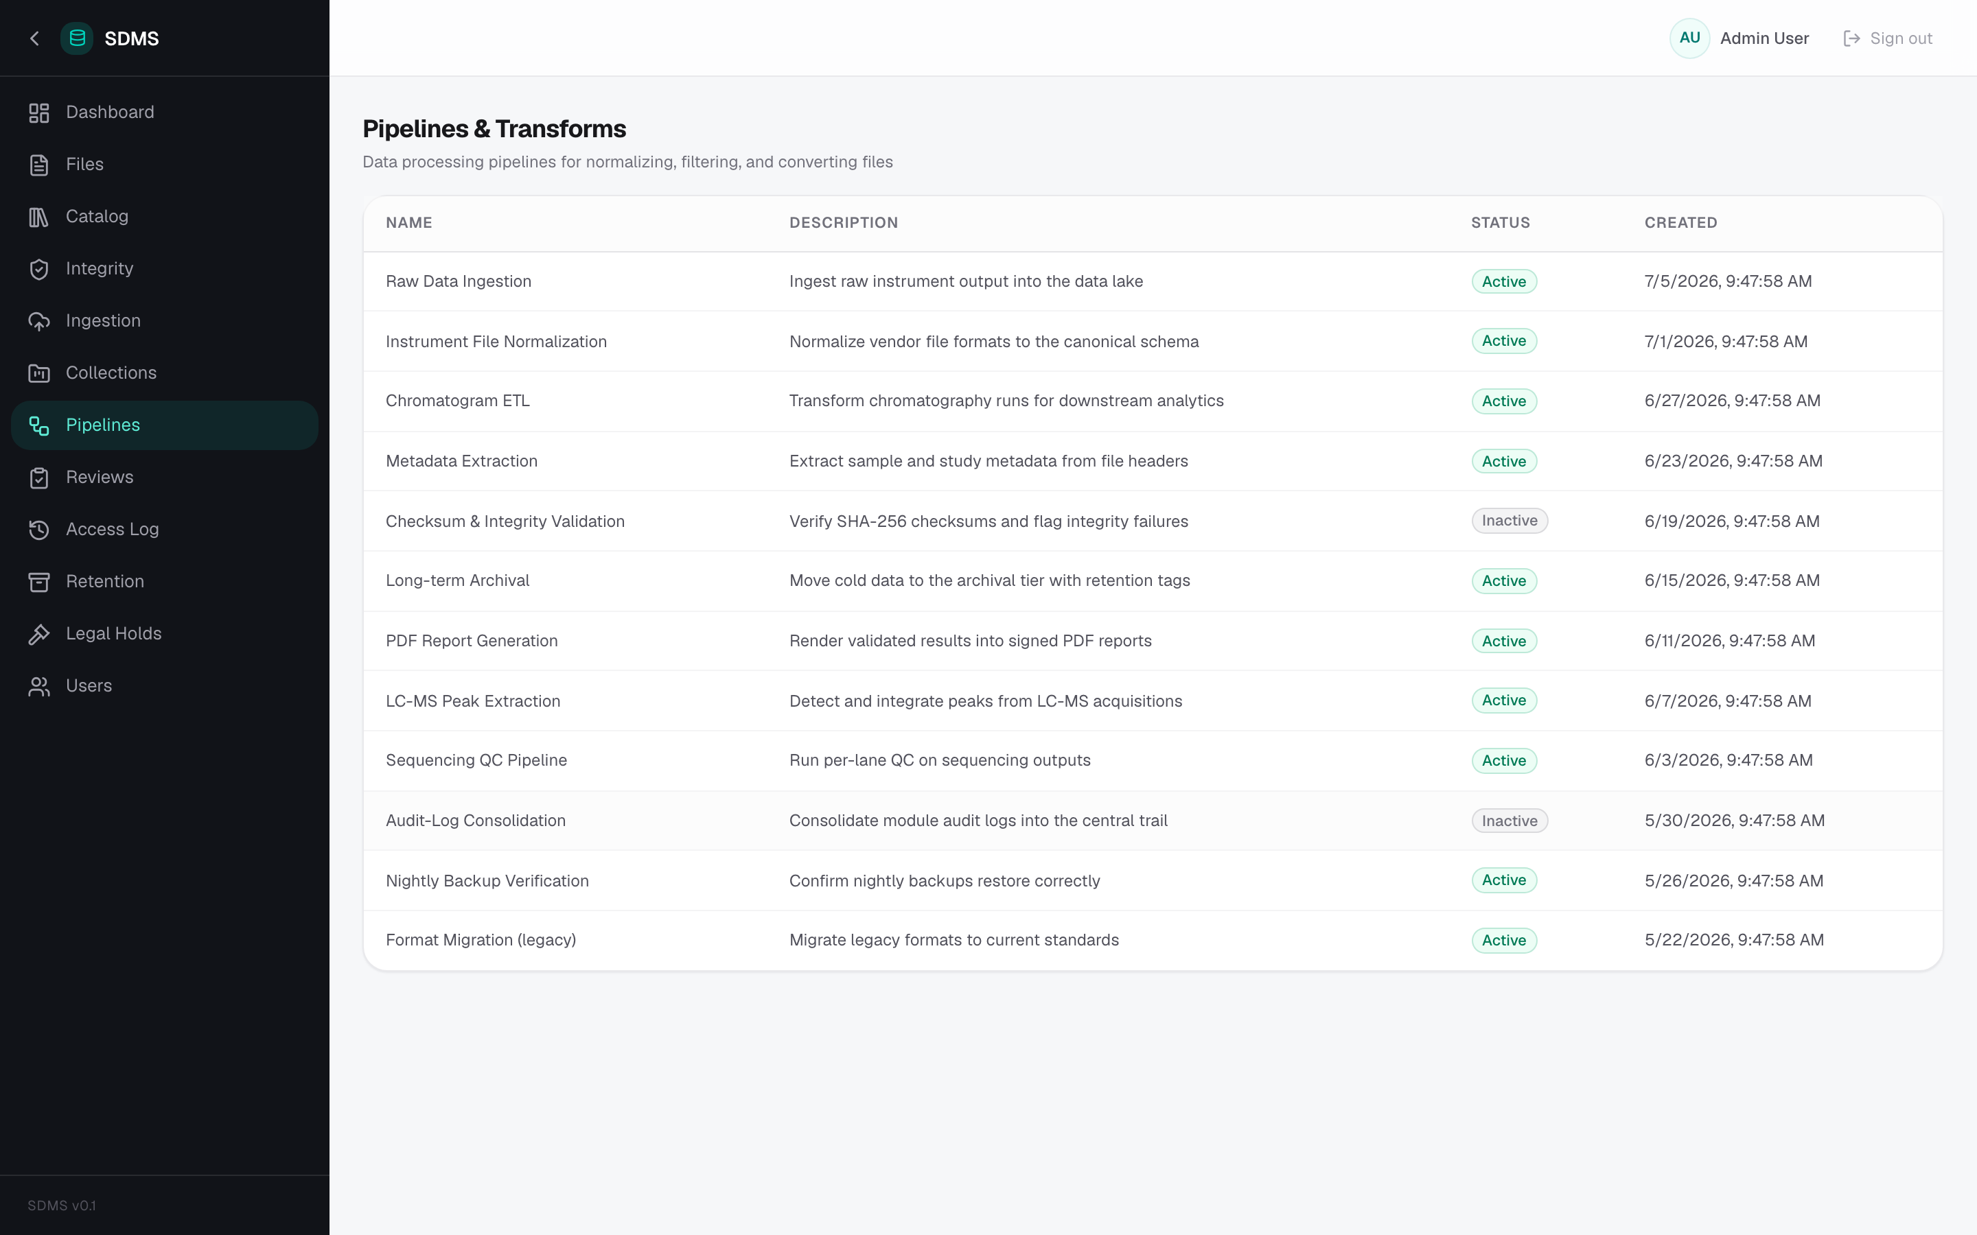Click the Reviews clipboard icon
The width and height of the screenshot is (1977, 1235).
click(x=38, y=478)
